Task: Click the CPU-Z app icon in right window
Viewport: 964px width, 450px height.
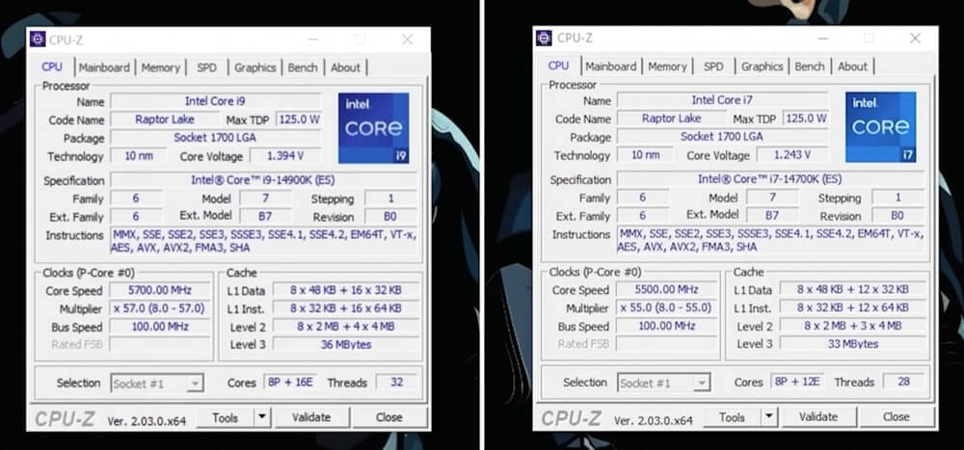Action: pyautogui.click(x=546, y=38)
